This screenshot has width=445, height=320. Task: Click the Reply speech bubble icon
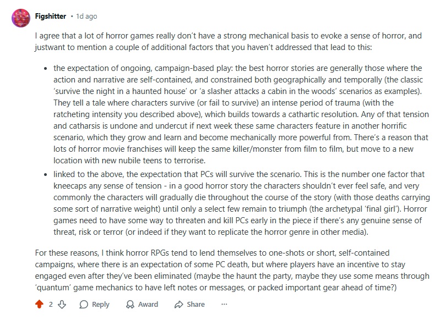click(84, 304)
